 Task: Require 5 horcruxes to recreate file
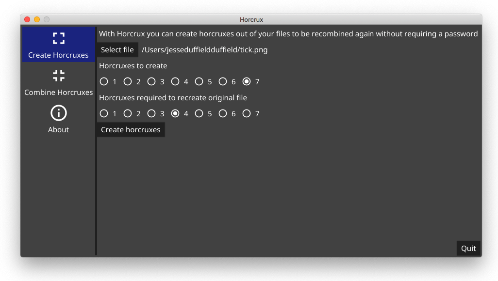[x=199, y=113]
